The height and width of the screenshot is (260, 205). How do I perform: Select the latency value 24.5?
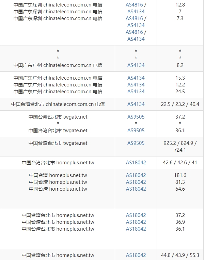[x=180, y=91]
